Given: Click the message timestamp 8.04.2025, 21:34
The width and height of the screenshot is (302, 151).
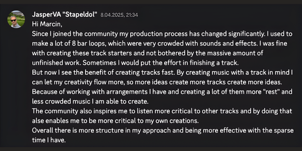Looking at the screenshot, I should coord(119,15).
